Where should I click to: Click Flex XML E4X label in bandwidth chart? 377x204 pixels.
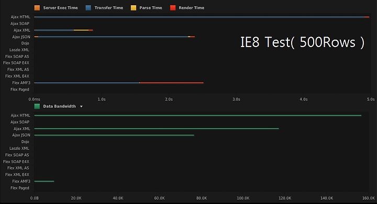coord(17,175)
